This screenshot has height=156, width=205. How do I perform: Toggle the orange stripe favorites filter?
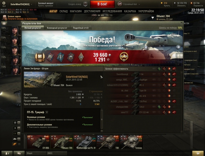click(x=15, y=144)
